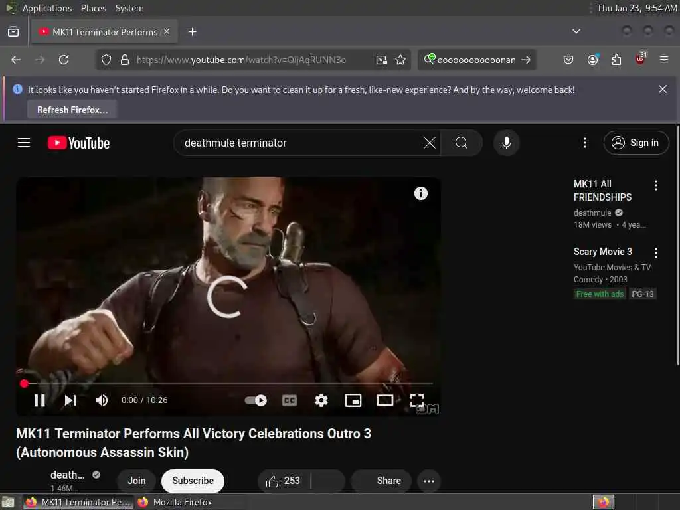Open options for MK11 All Friendships video
This screenshot has height=510, width=680.
pyautogui.click(x=655, y=185)
